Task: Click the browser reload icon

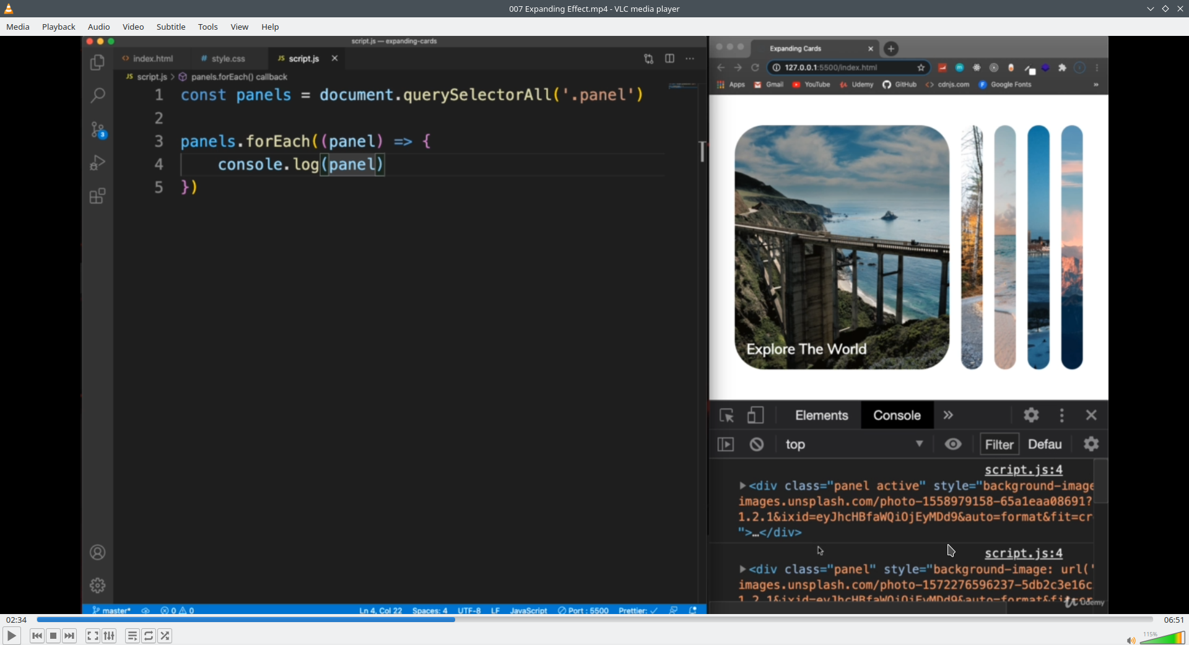Action: [x=755, y=67]
